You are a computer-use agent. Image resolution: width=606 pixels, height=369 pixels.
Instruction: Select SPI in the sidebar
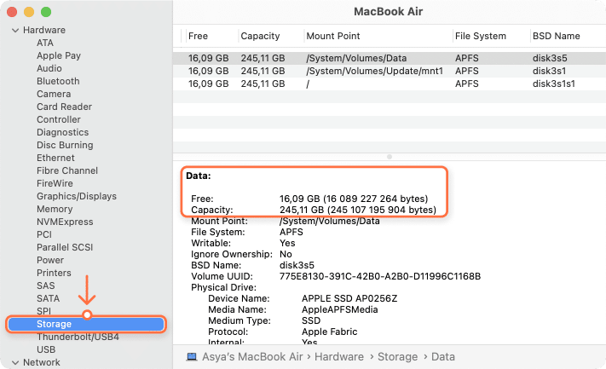click(x=43, y=311)
